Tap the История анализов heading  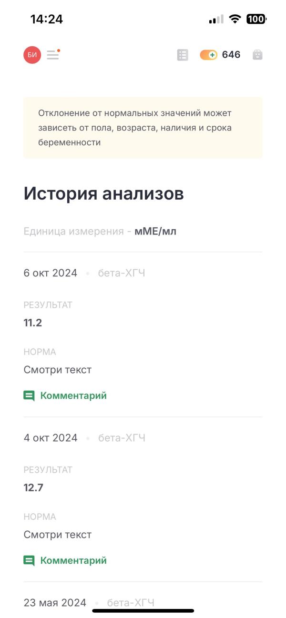(x=104, y=194)
